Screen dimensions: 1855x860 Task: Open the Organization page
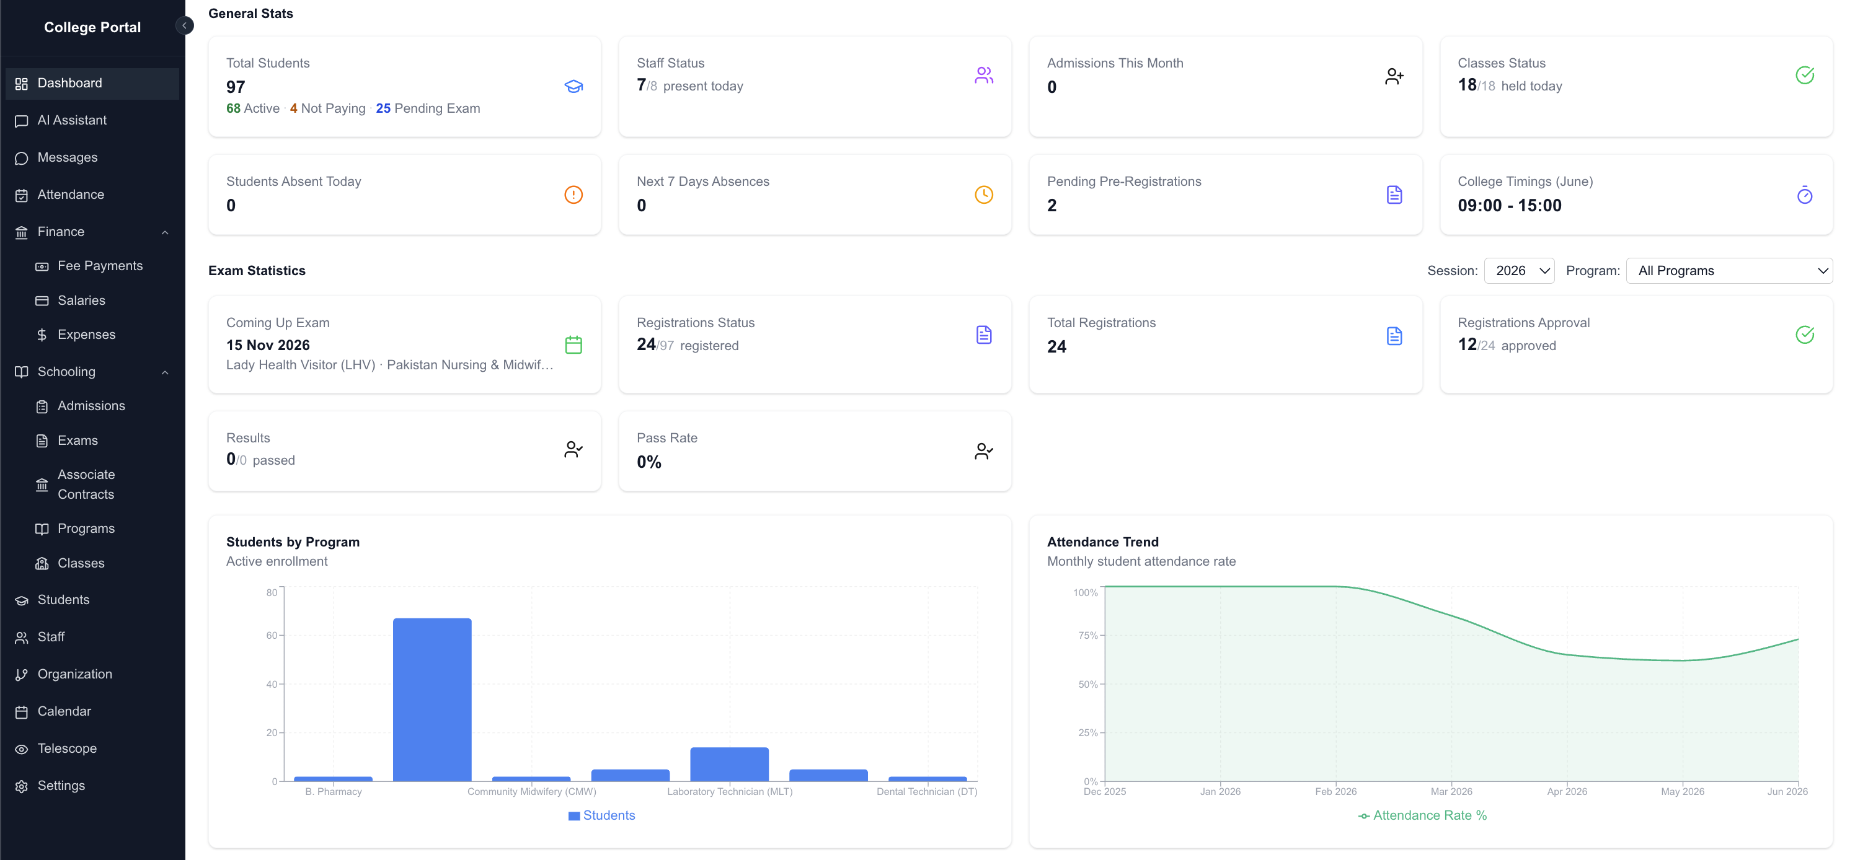92,675
